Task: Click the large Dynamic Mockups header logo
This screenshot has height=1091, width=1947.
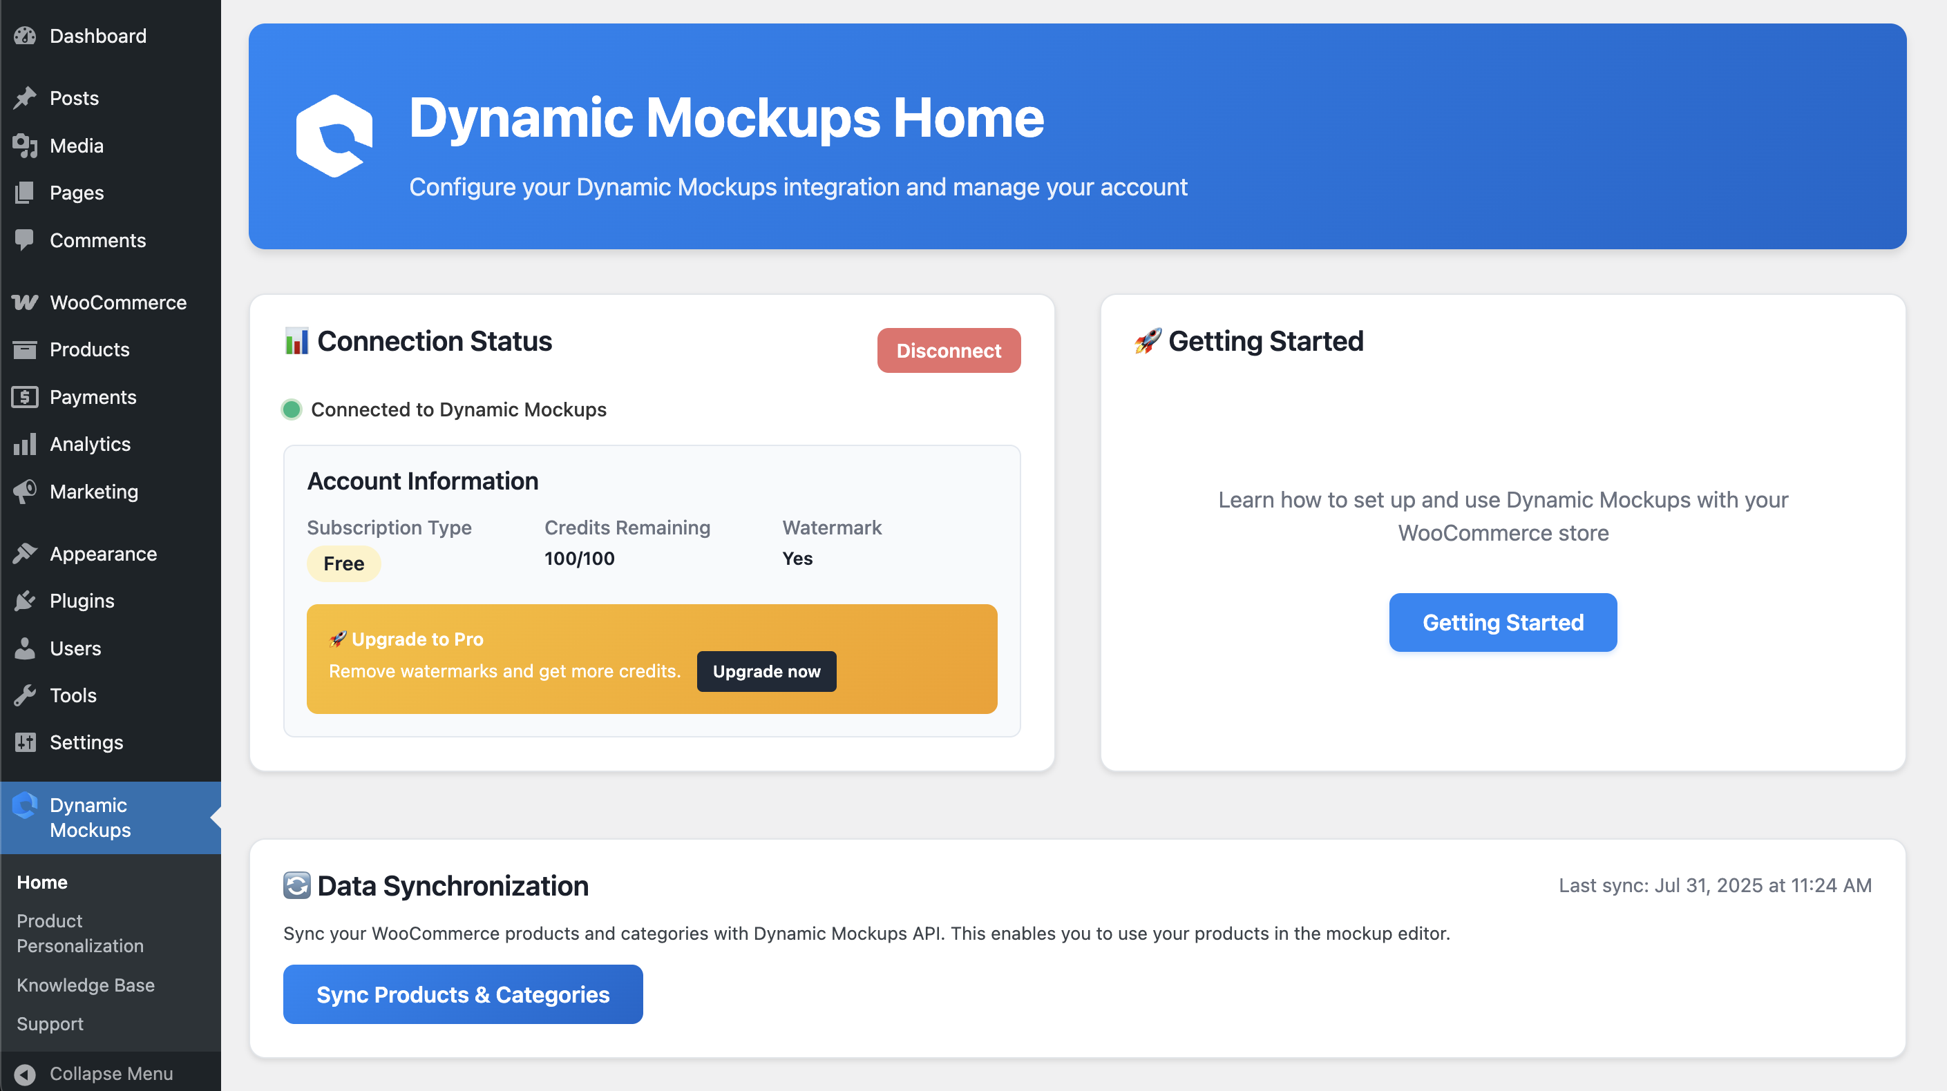Action: point(334,136)
